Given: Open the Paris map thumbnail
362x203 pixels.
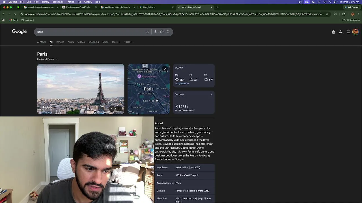Looking at the screenshot, I should click(148, 89).
